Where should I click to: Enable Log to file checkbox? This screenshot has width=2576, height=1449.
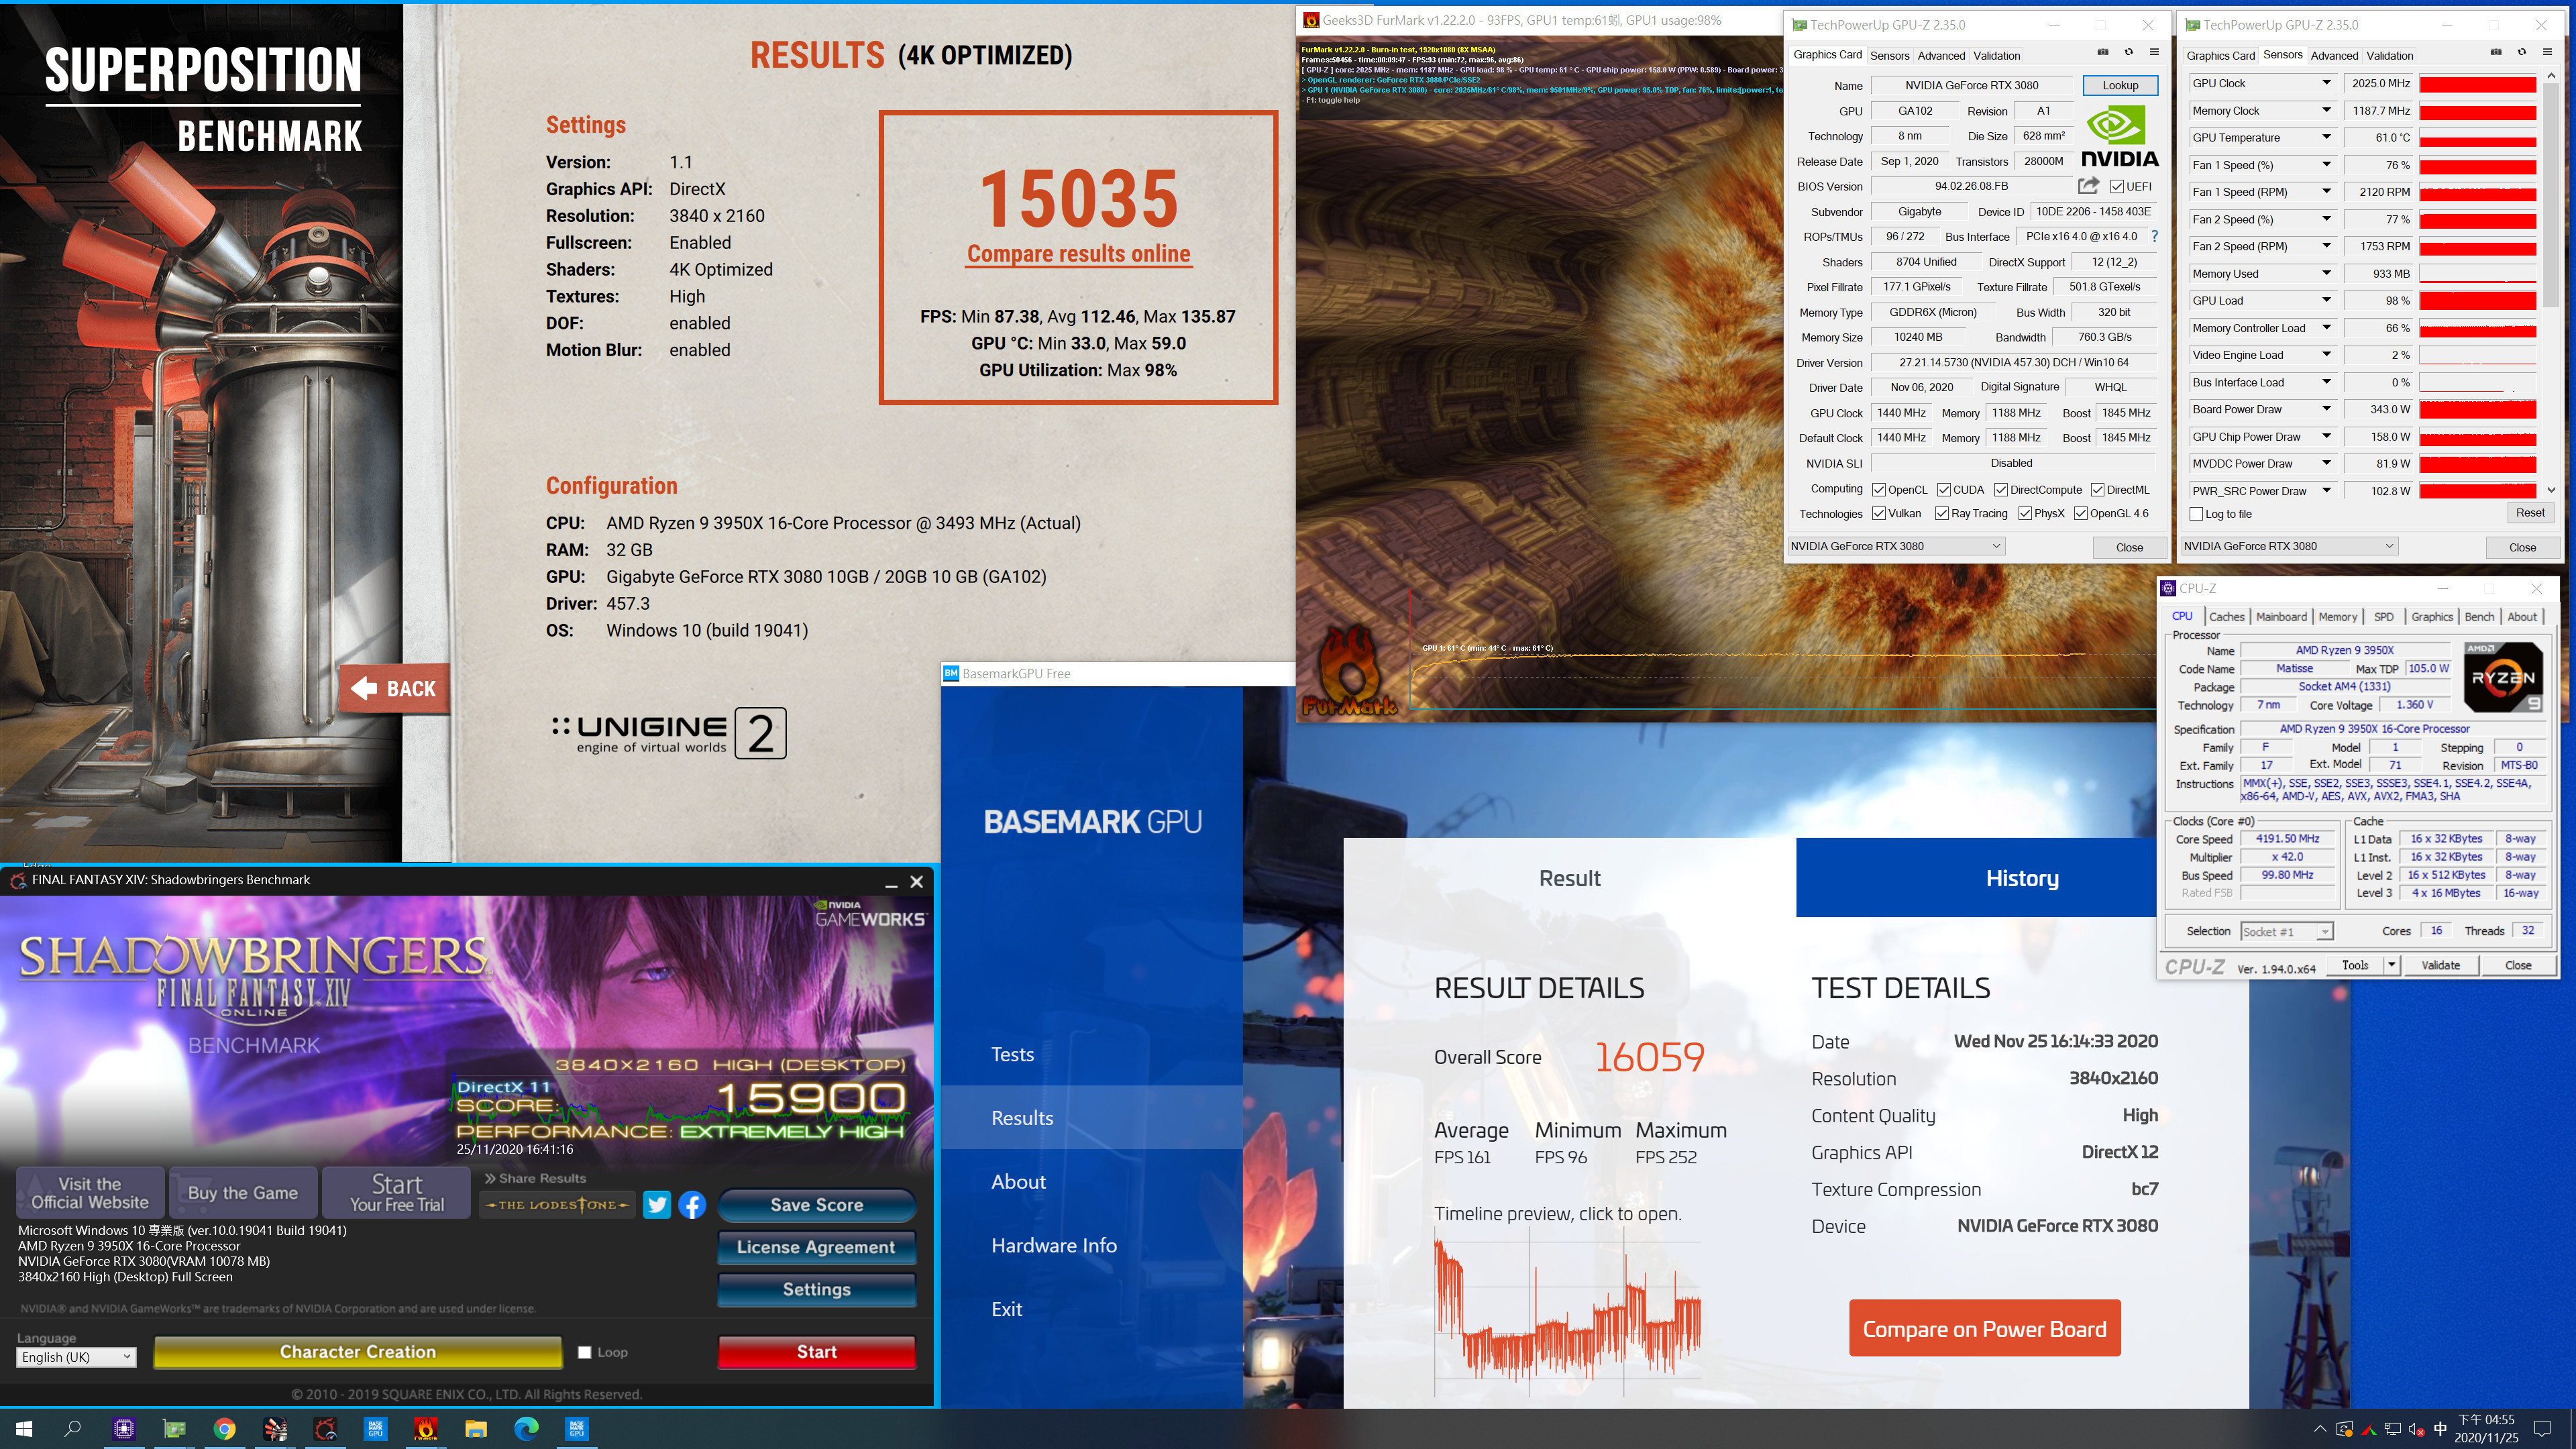point(2197,514)
